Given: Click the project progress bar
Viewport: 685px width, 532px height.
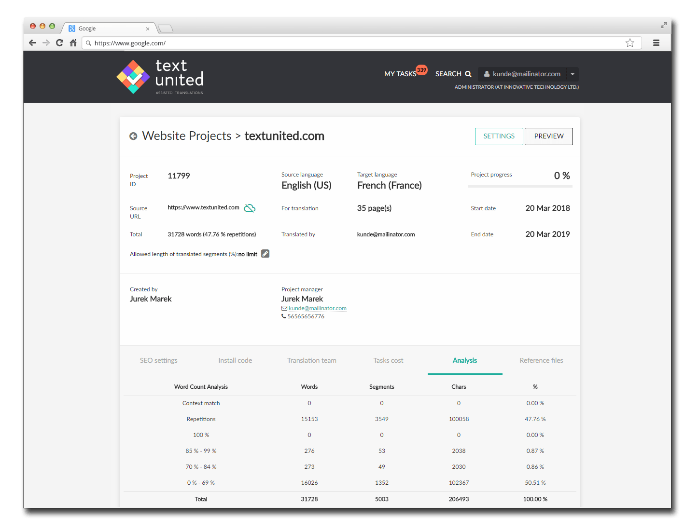Looking at the screenshot, I should [520, 186].
